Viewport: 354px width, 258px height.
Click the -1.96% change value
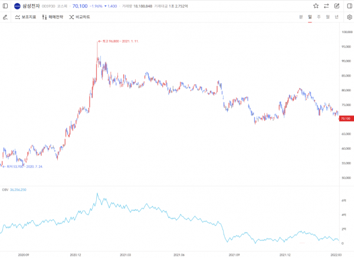(x=96, y=6)
